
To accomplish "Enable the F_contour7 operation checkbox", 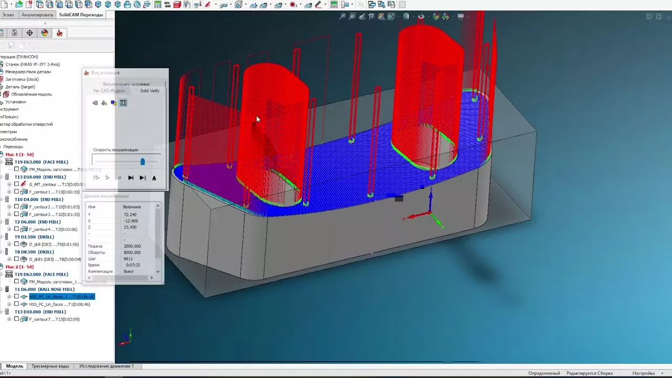I will (17, 319).
